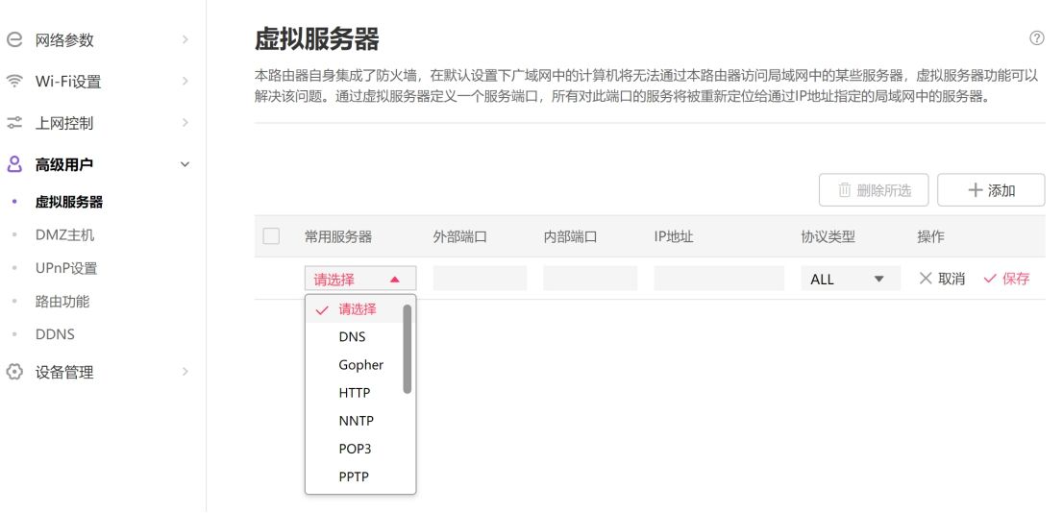1063x513 pixels.
Task: Click the dropdown list scrollbar thumb
Action: (x=408, y=349)
